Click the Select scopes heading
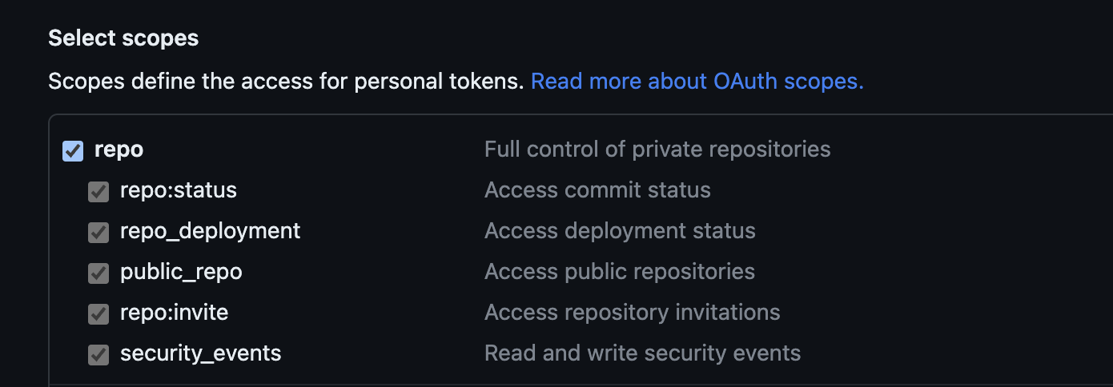 click(123, 38)
